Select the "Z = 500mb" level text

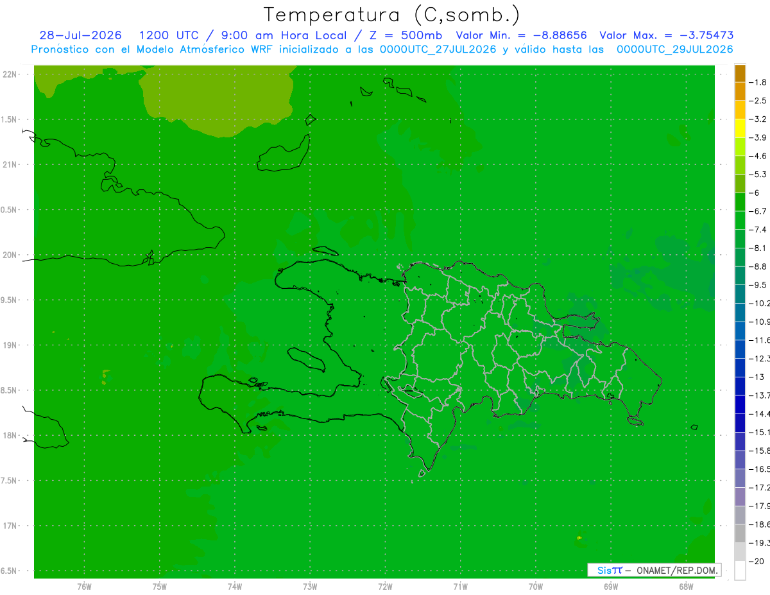click(x=403, y=35)
